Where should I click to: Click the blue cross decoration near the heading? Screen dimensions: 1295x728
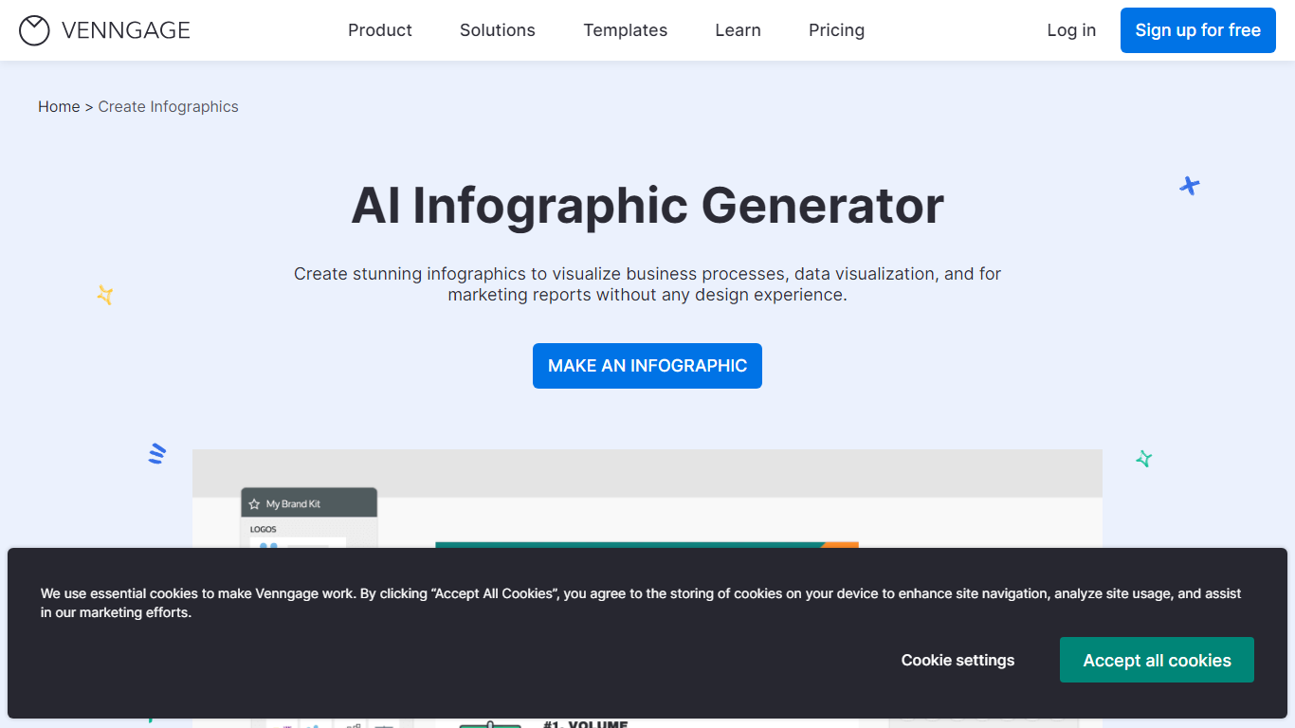(1189, 186)
